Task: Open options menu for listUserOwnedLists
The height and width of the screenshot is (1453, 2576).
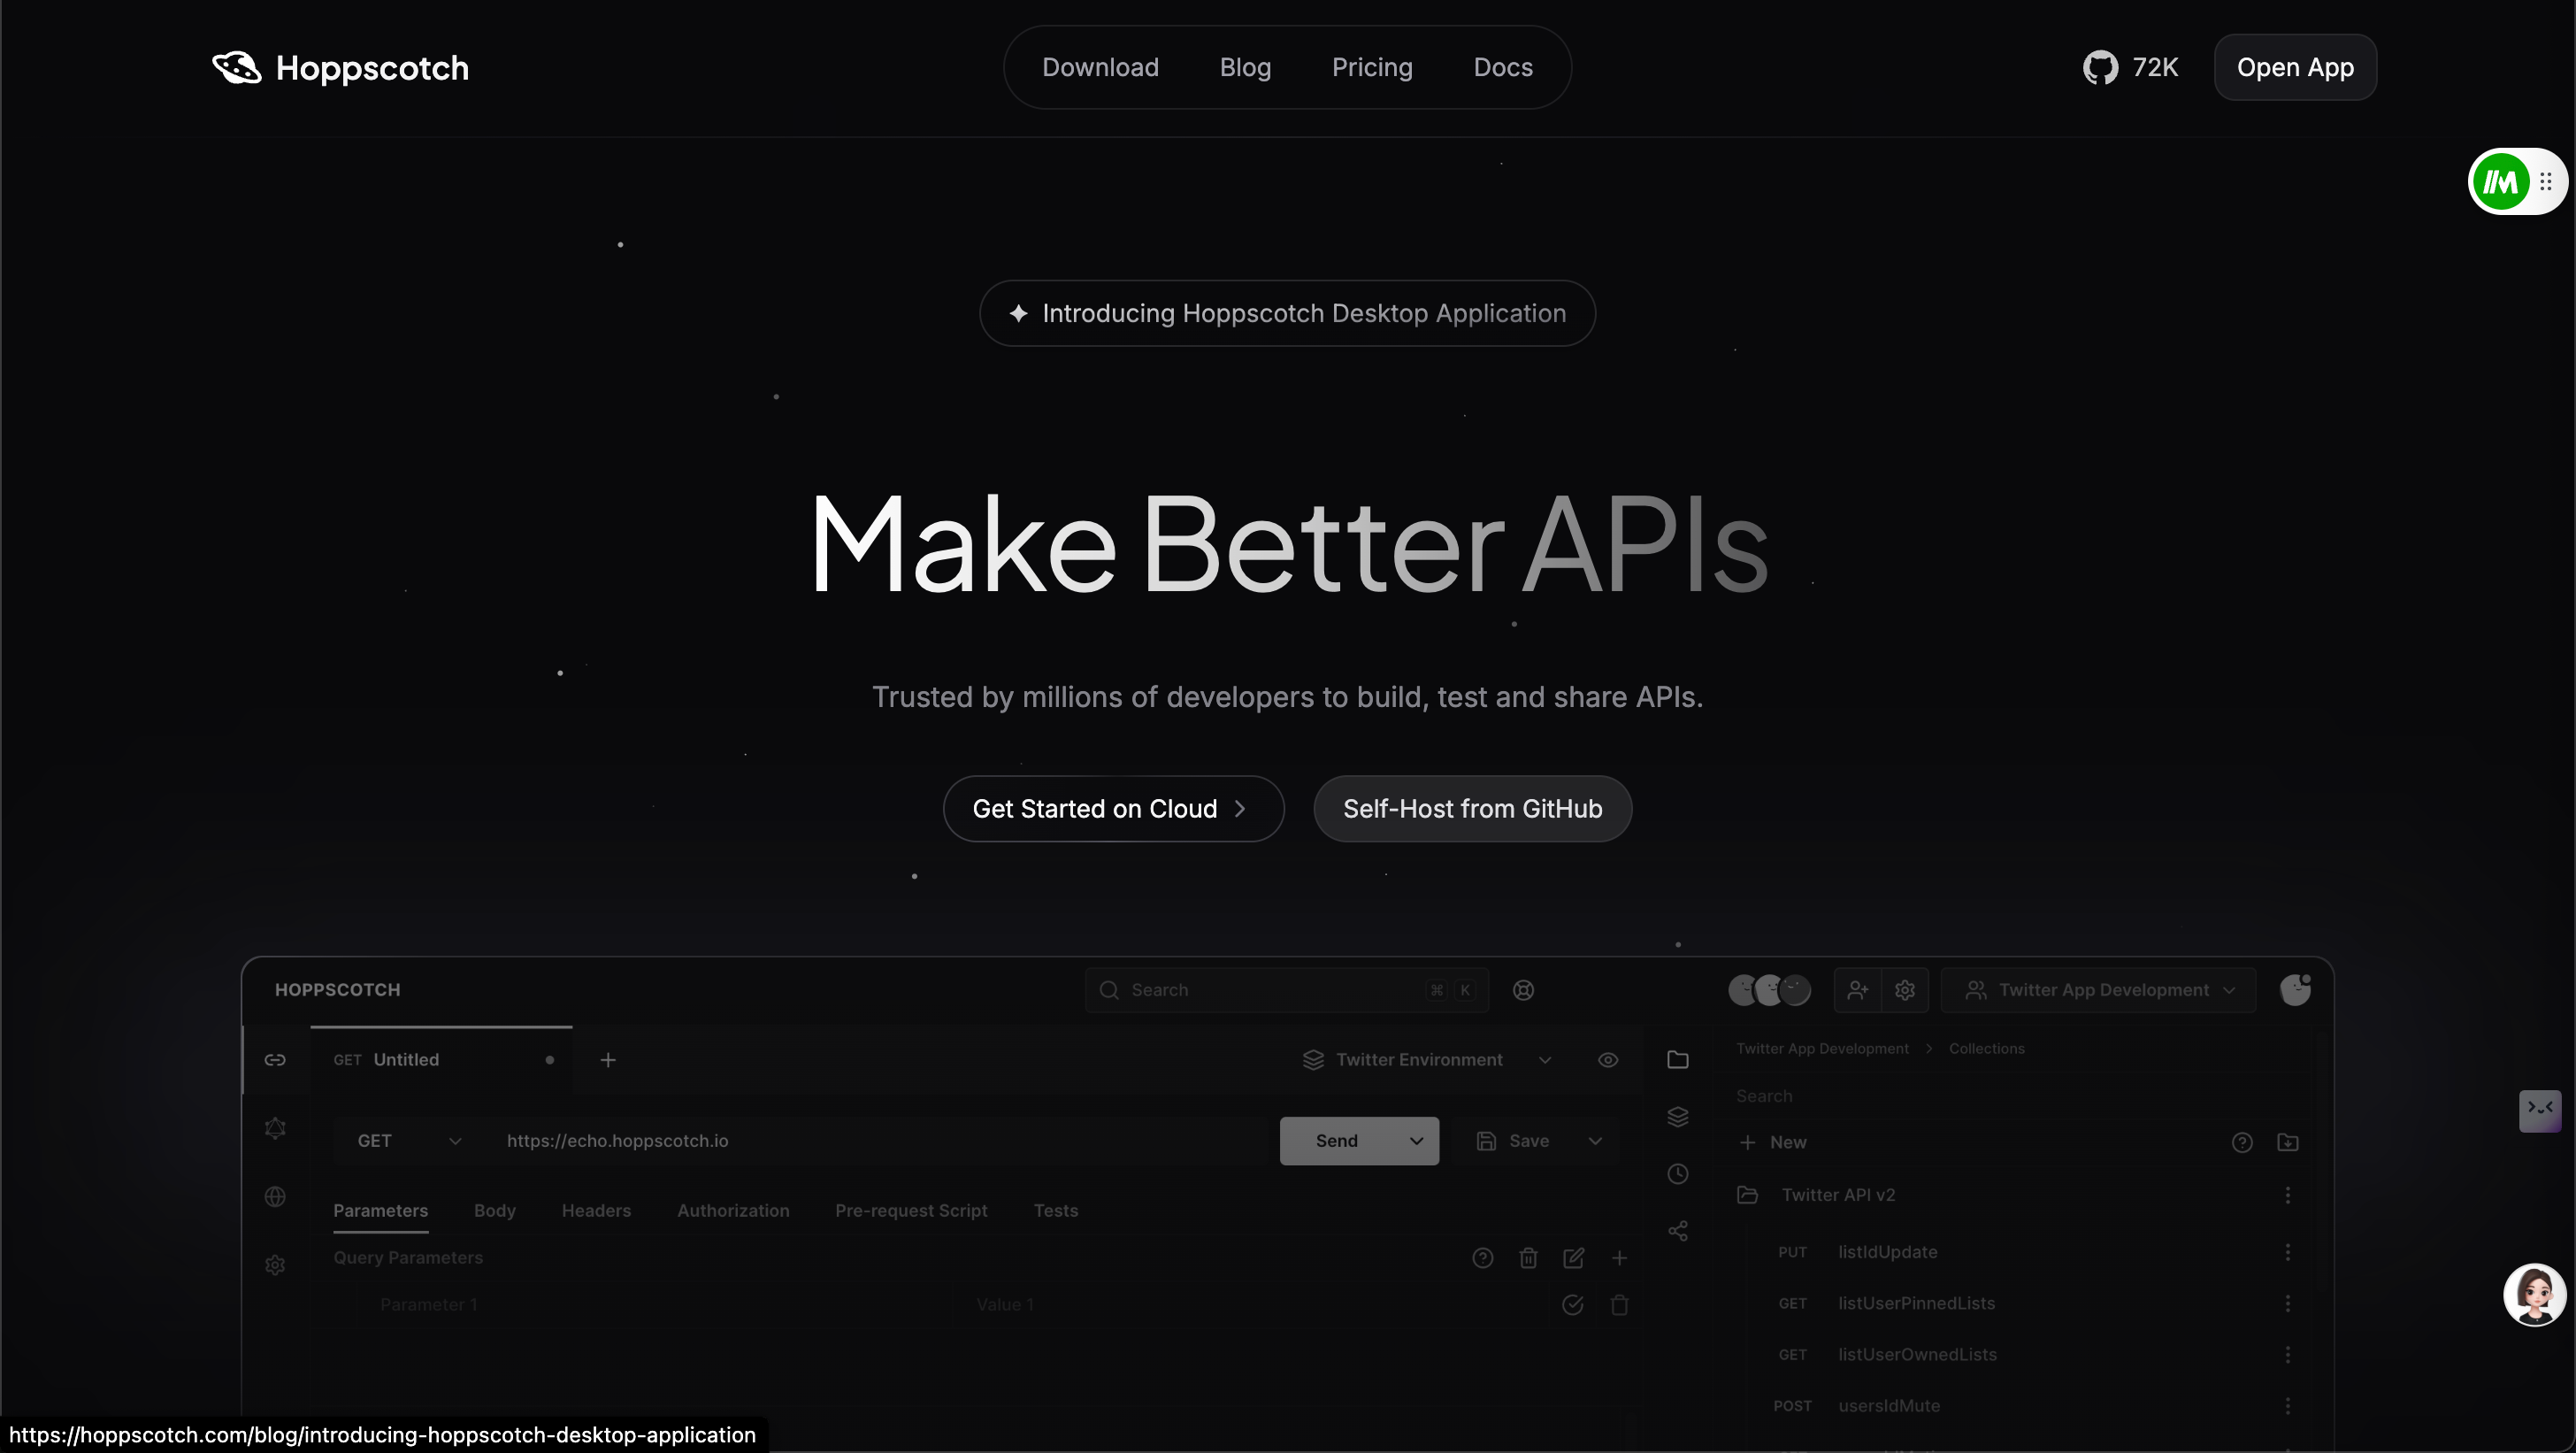Action: (2288, 1354)
